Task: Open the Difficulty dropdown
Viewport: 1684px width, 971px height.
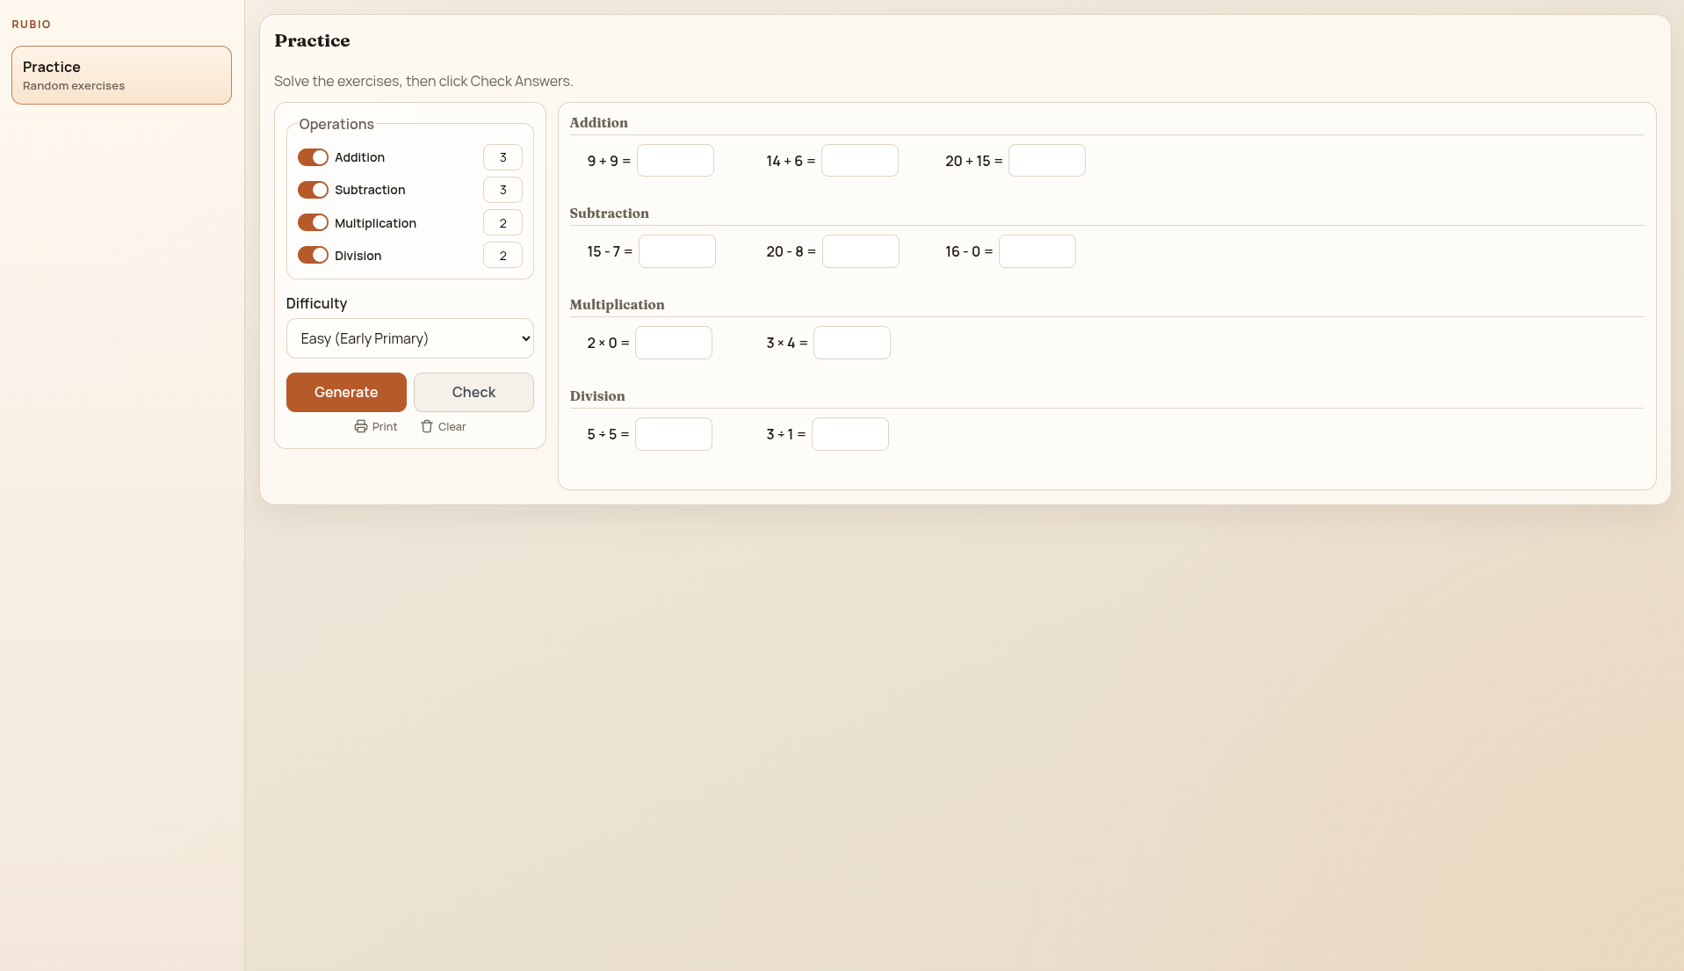Action: [x=409, y=338]
